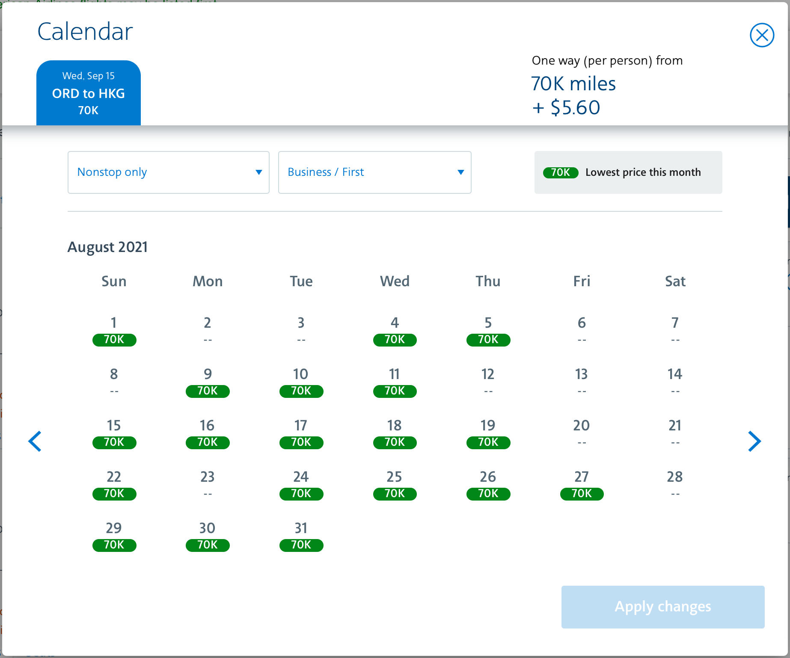Image resolution: width=790 pixels, height=658 pixels.
Task: Select August 9 with 70K availability
Action: [x=208, y=391]
